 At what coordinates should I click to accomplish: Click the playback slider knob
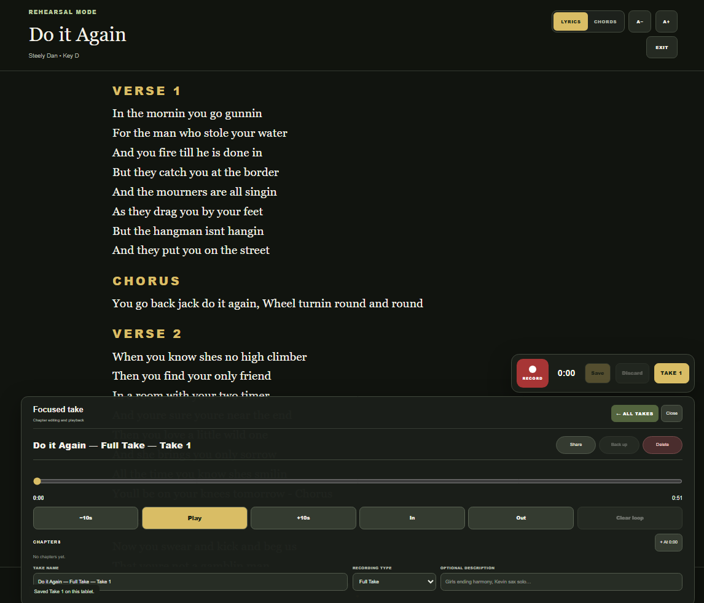[37, 481]
